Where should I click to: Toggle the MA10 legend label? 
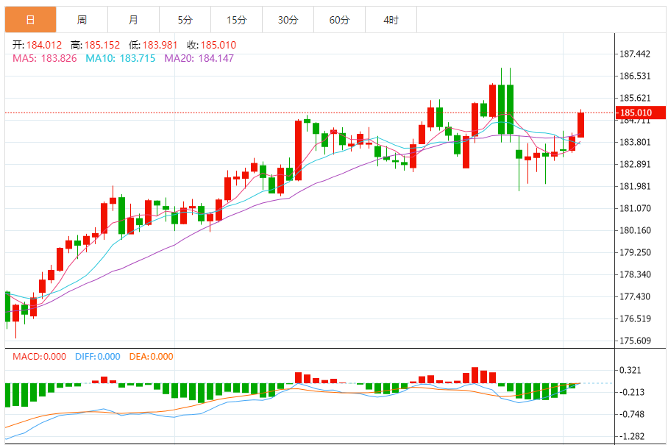click(x=120, y=58)
